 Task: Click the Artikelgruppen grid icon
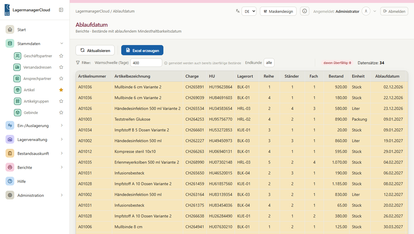[x=17, y=101]
